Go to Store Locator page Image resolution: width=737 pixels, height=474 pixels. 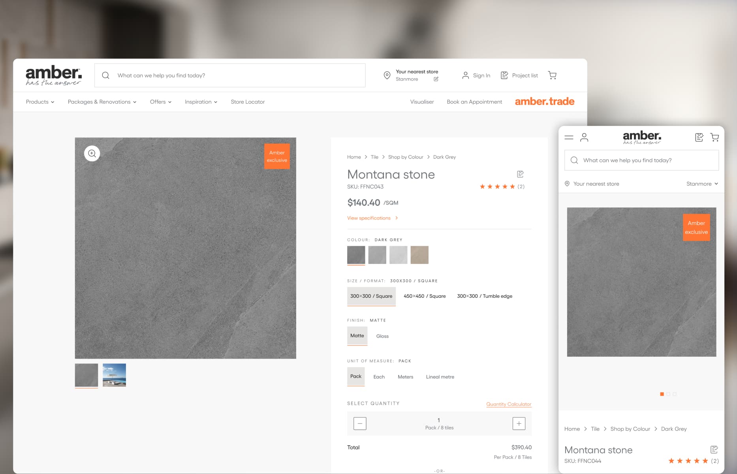[x=248, y=102]
